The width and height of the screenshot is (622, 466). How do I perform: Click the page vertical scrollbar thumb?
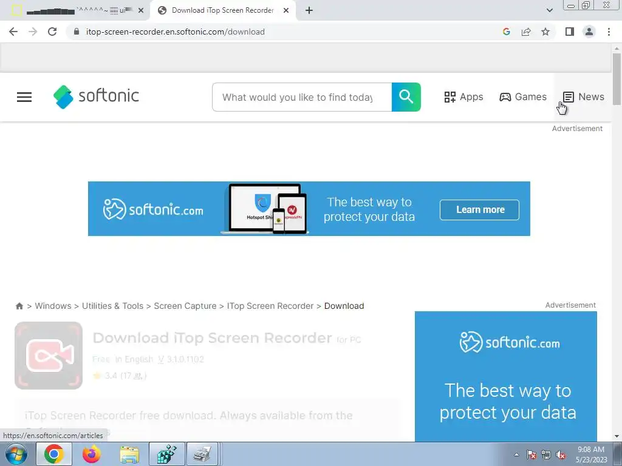click(617, 78)
